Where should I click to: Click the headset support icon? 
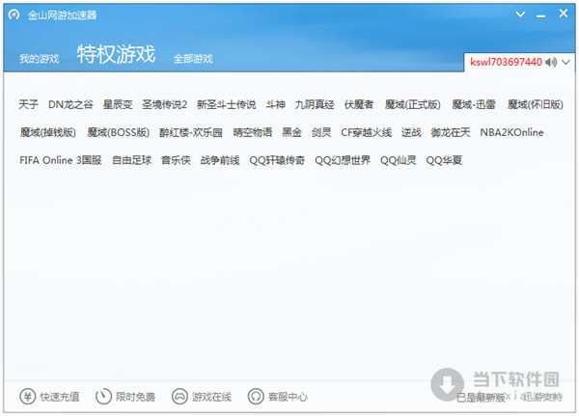pyautogui.click(x=256, y=397)
